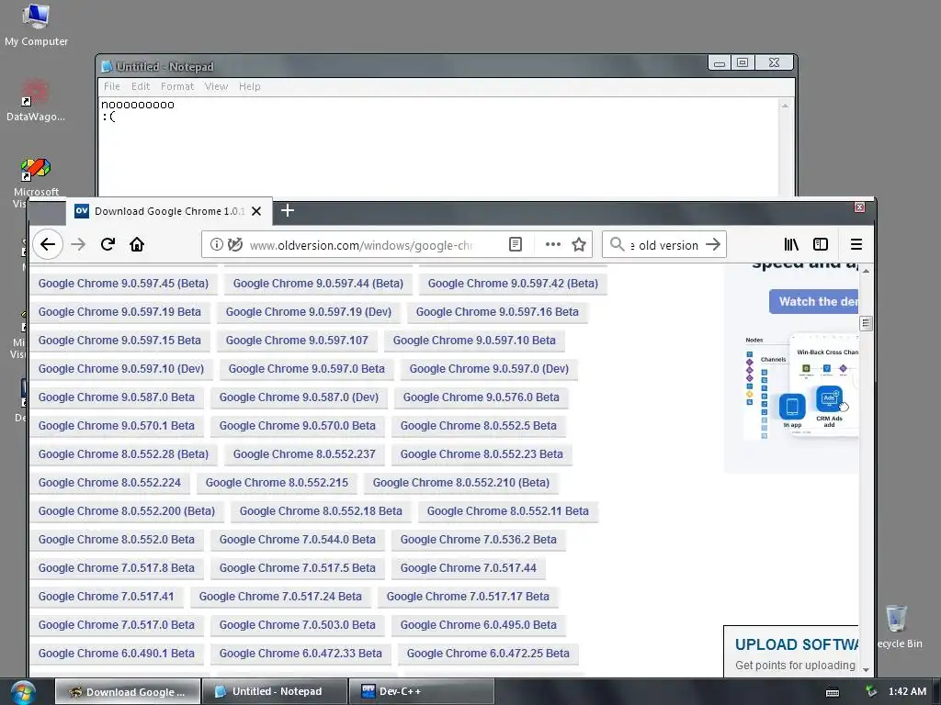Open a new browser tab

point(288,210)
